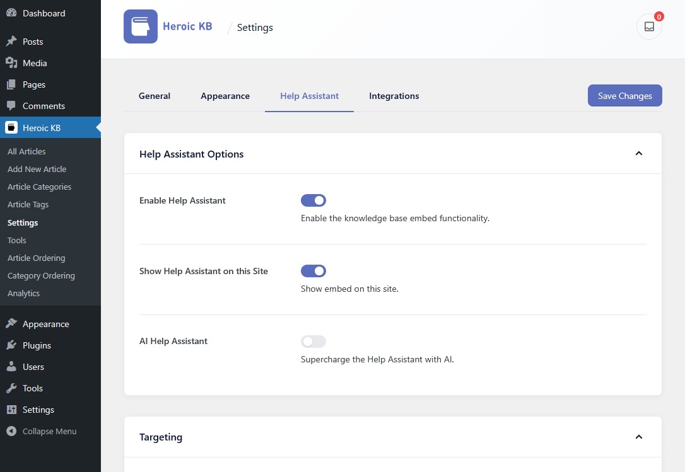Collapse the Targeting section chevron
The image size is (685, 472).
click(638, 437)
